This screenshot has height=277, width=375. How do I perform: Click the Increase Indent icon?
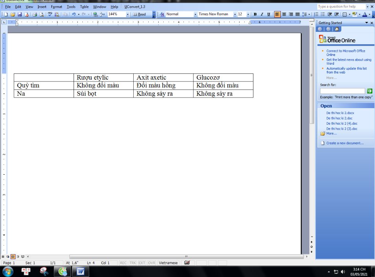tap(337, 14)
